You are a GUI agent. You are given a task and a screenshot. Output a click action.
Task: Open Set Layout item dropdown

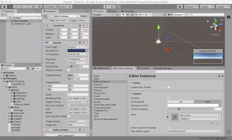(199, 115)
